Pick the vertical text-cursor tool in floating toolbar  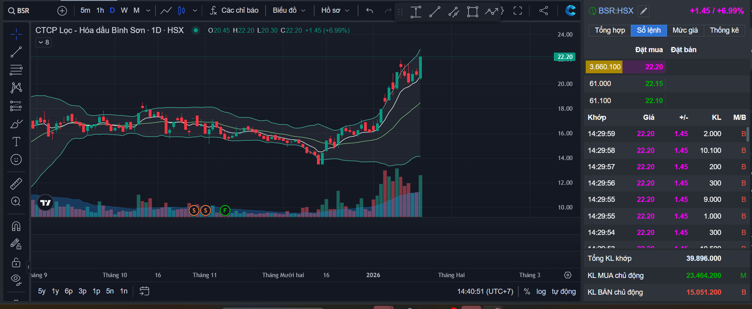[416, 12]
